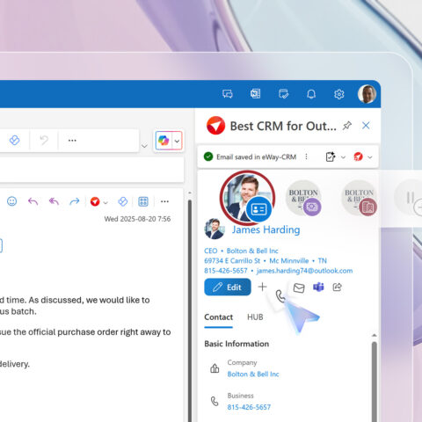Viewport: 422px width, 422px height.
Task: Click the Edit button
Action: pyautogui.click(x=228, y=287)
